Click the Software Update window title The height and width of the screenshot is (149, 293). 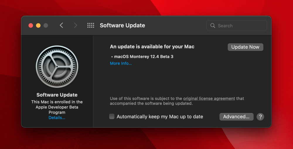122,25
